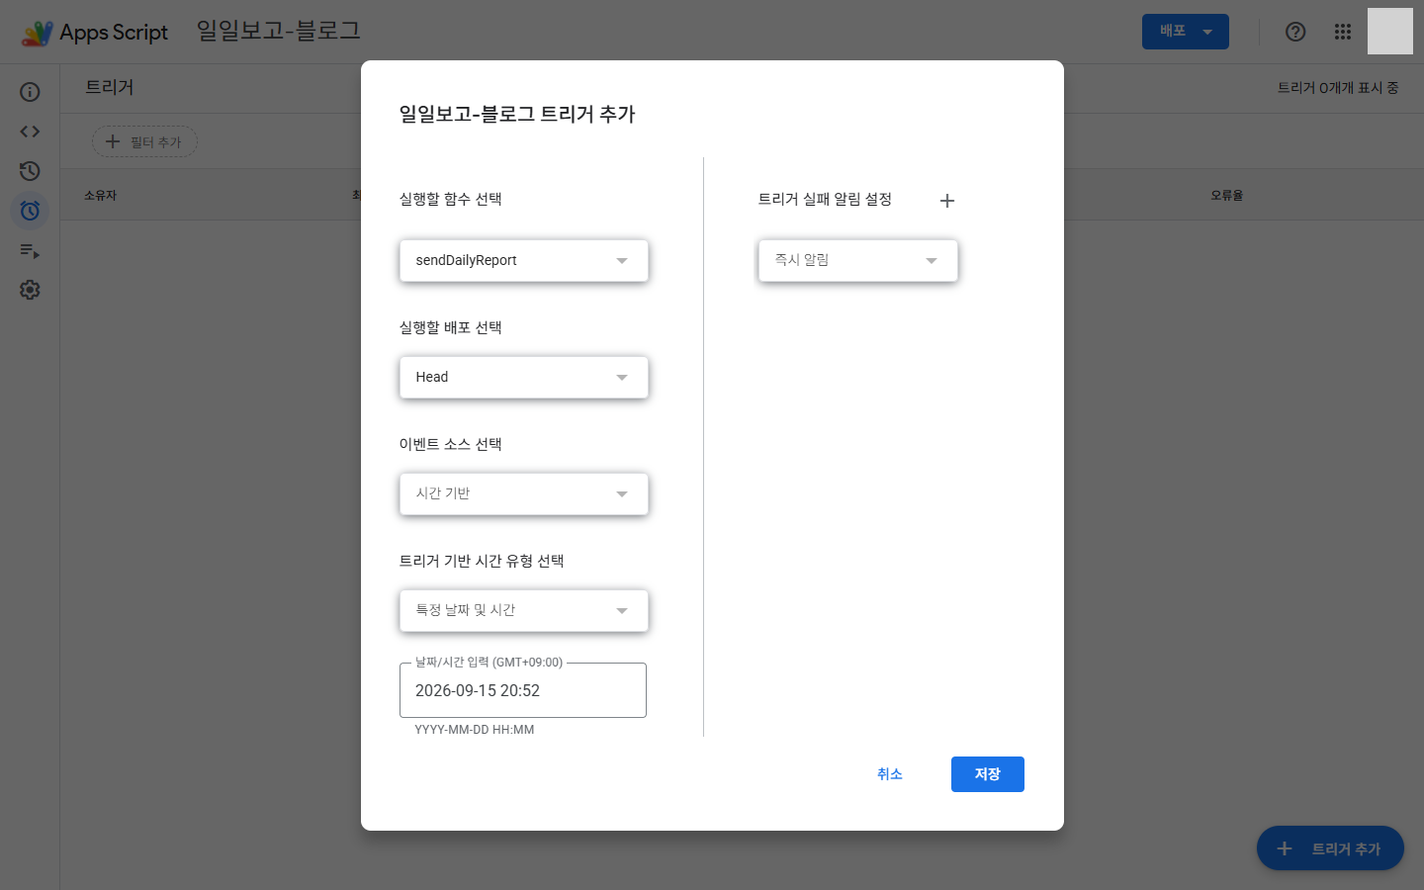Open the Google apps grid icon
This screenshot has width=1424, height=890.
1343,32
